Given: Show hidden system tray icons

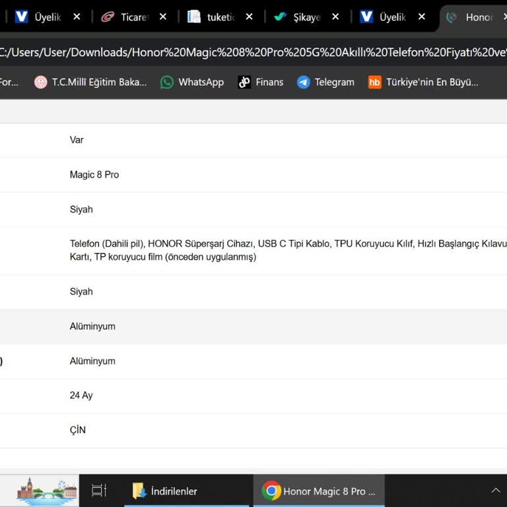Looking at the screenshot, I should point(496,491).
